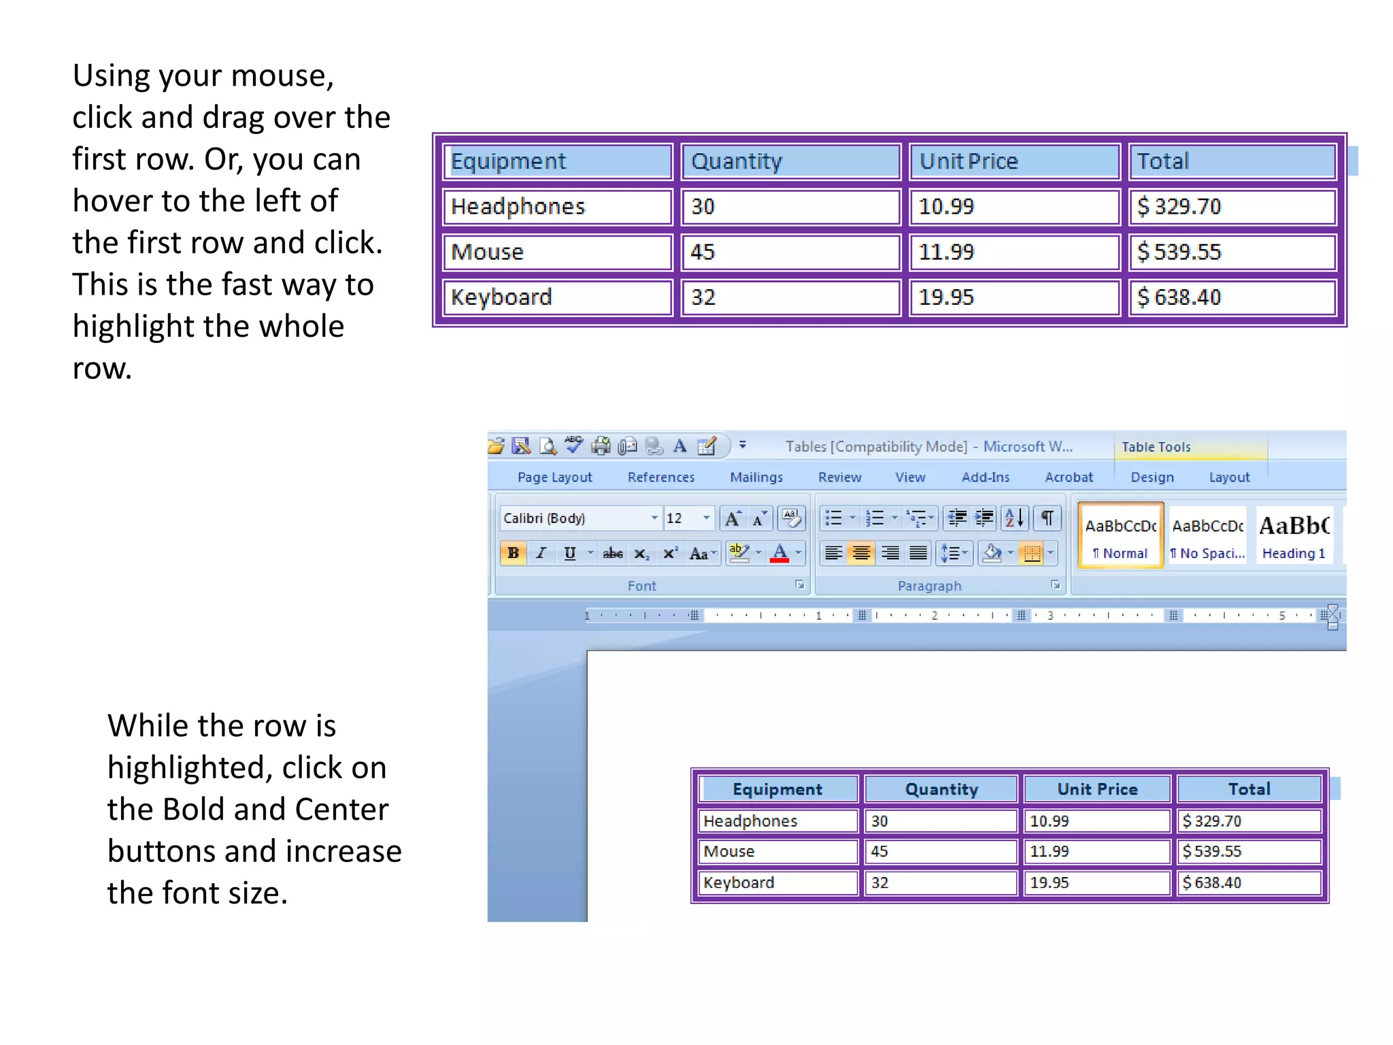
Task: Expand the Font Color dropdown arrow
Action: [x=799, y=553]
